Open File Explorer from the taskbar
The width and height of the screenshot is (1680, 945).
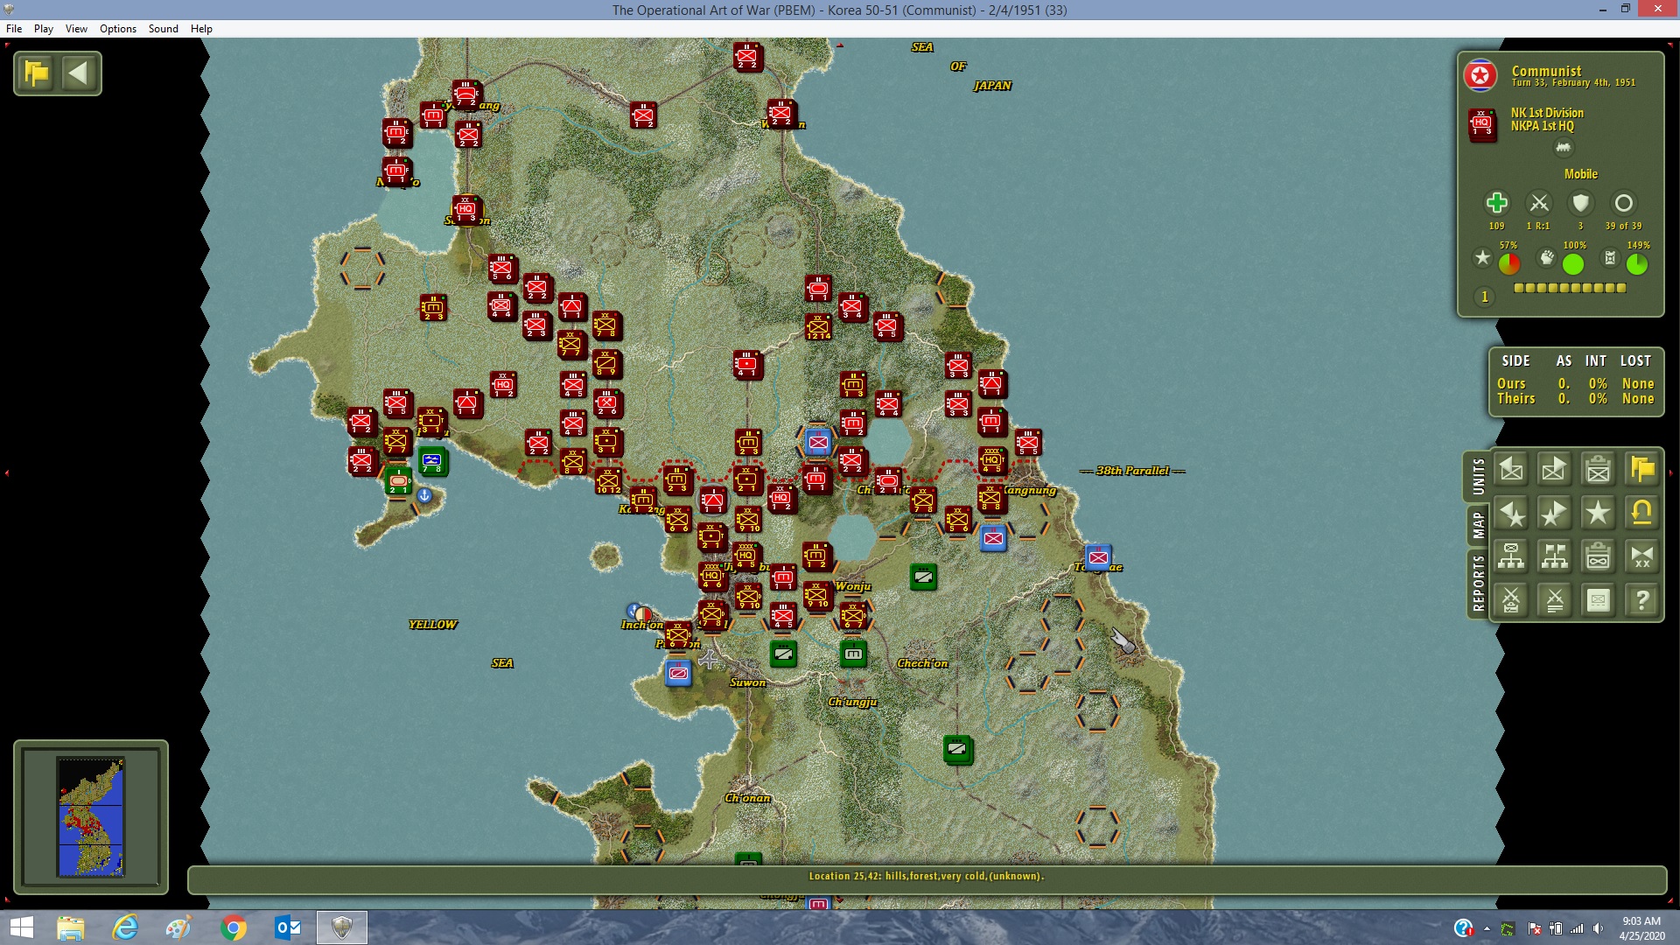point(71,927)
